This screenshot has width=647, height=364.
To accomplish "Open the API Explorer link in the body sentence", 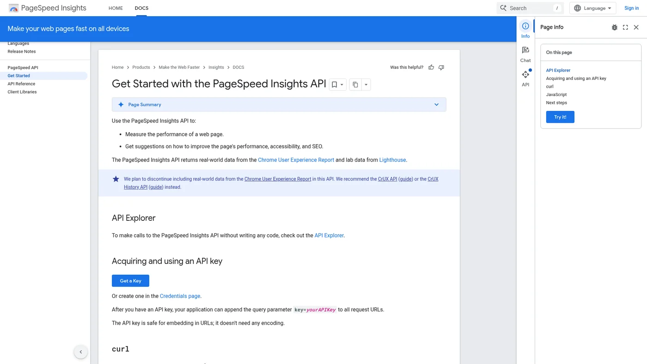I will tap(329, 236).
